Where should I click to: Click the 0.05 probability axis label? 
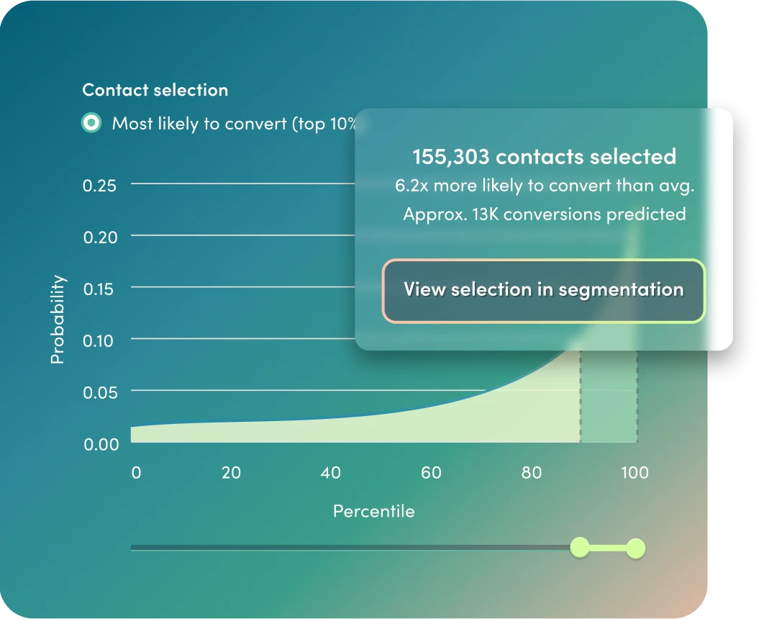(x=99, y=392)
